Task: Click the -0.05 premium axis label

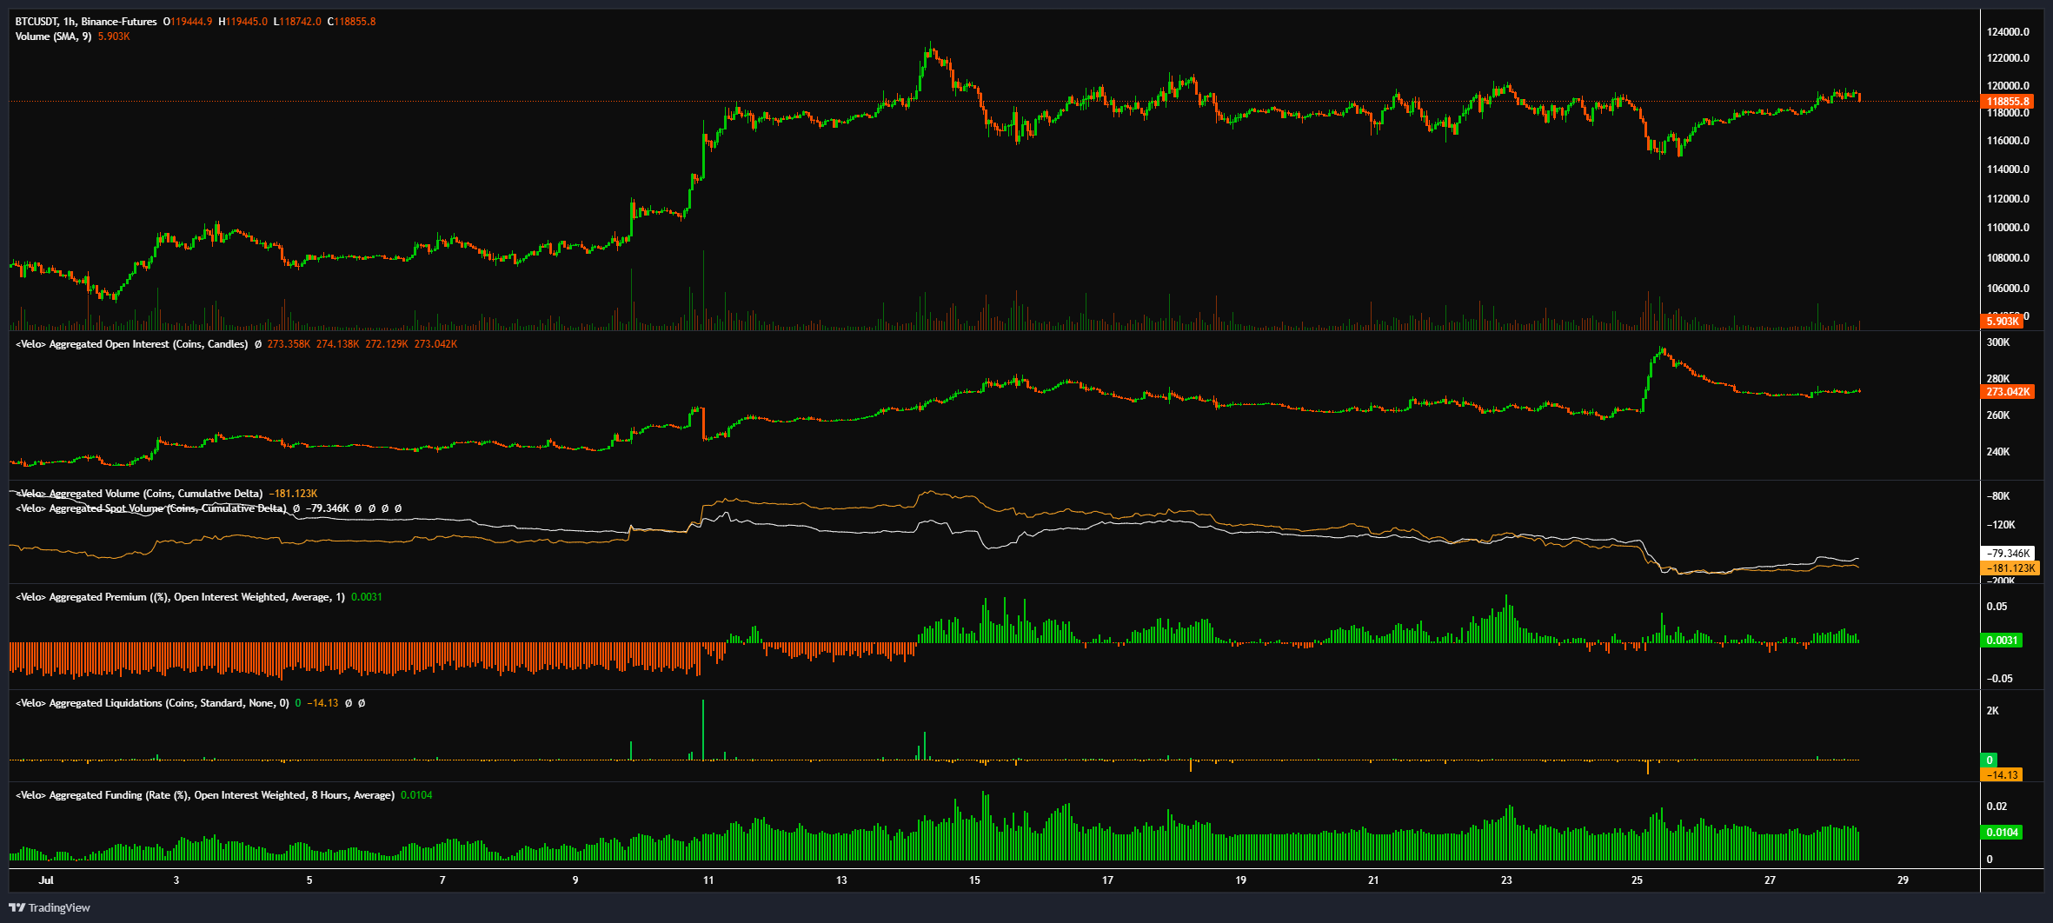Action: tap(1999, 679)
